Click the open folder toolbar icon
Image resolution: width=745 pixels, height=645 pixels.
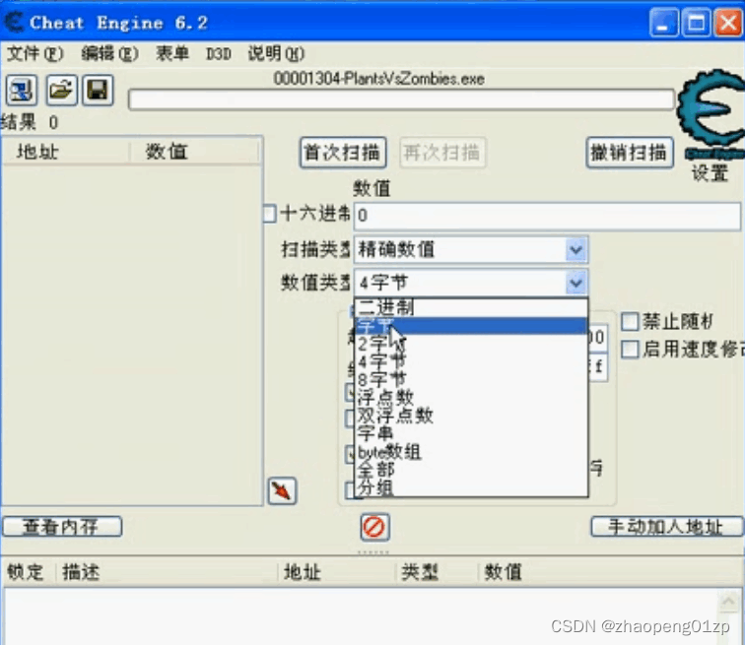coord(61,90)
